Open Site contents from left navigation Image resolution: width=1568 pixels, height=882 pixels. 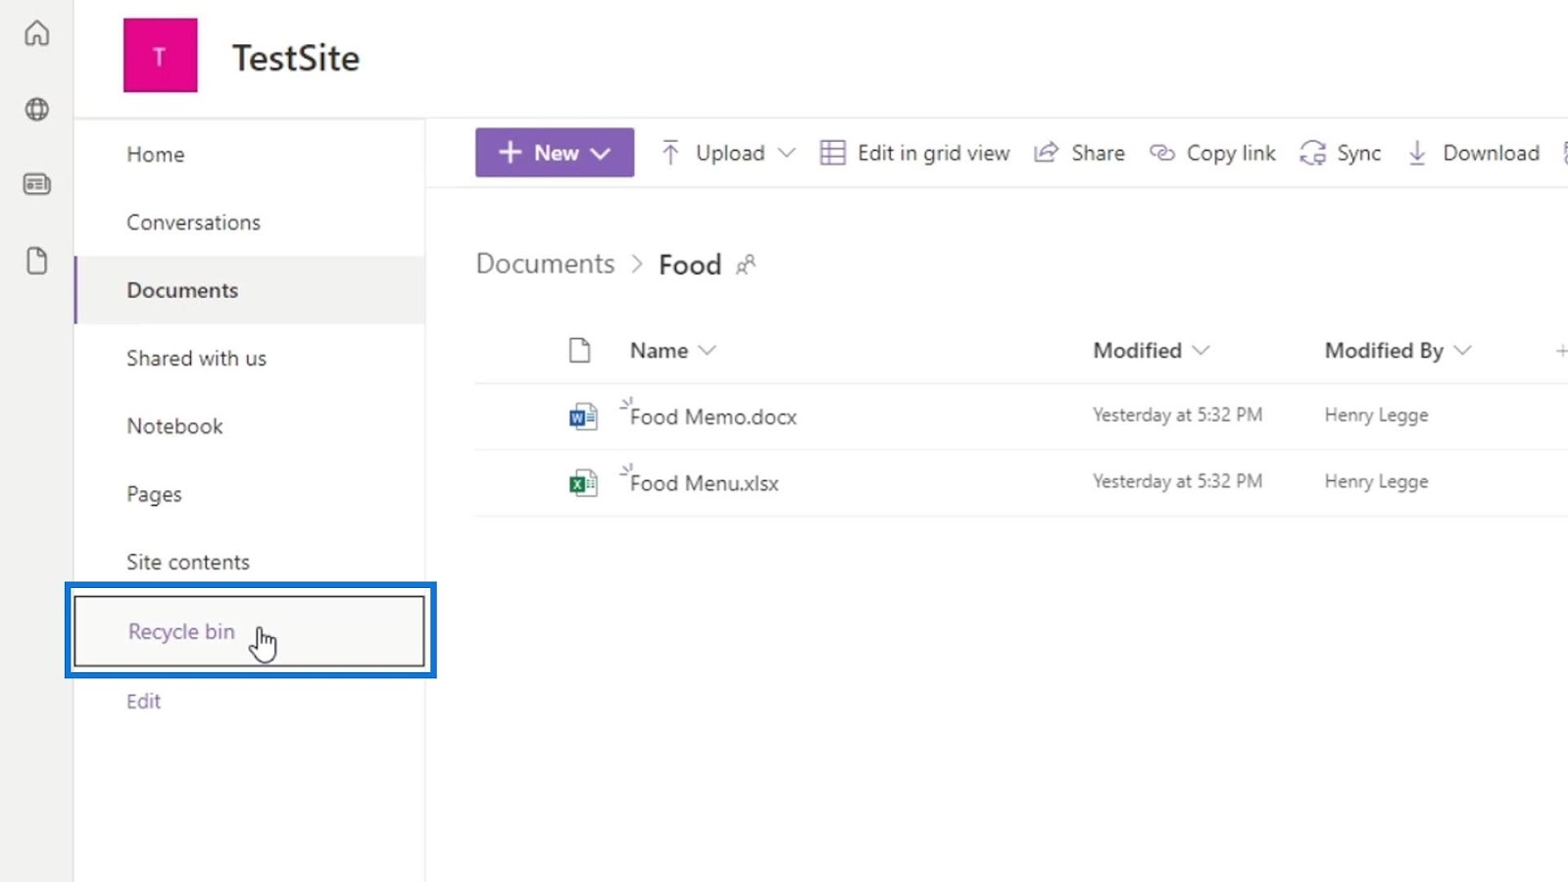point(187,563)
